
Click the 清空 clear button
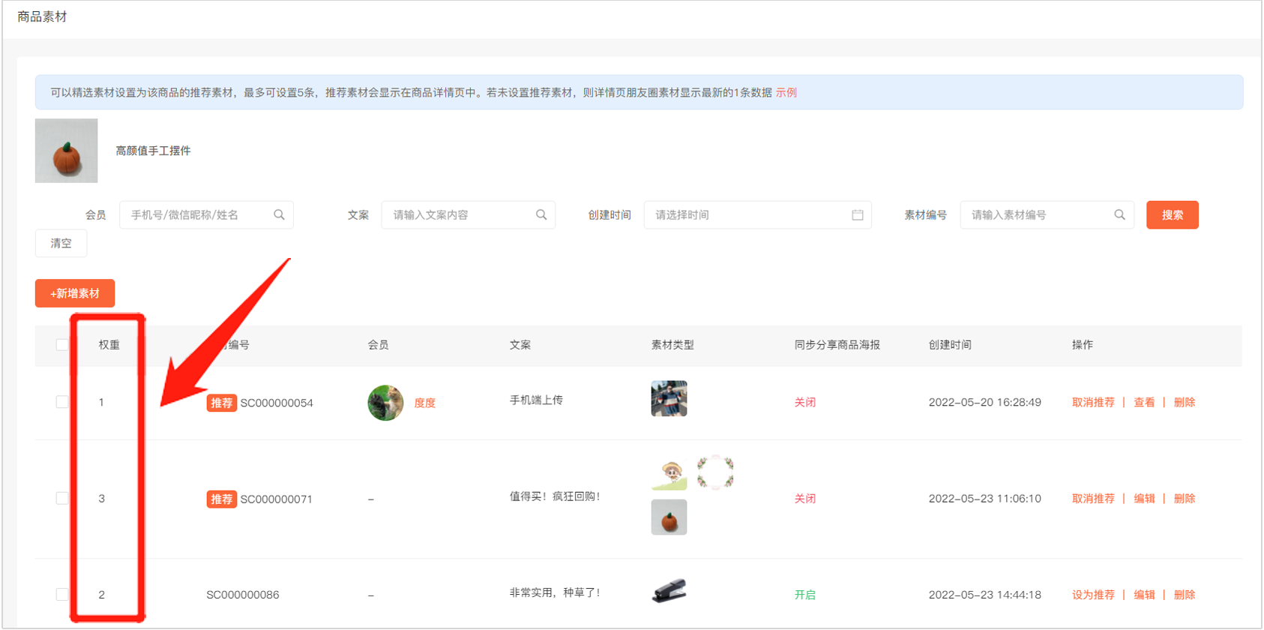click(61, 244)
